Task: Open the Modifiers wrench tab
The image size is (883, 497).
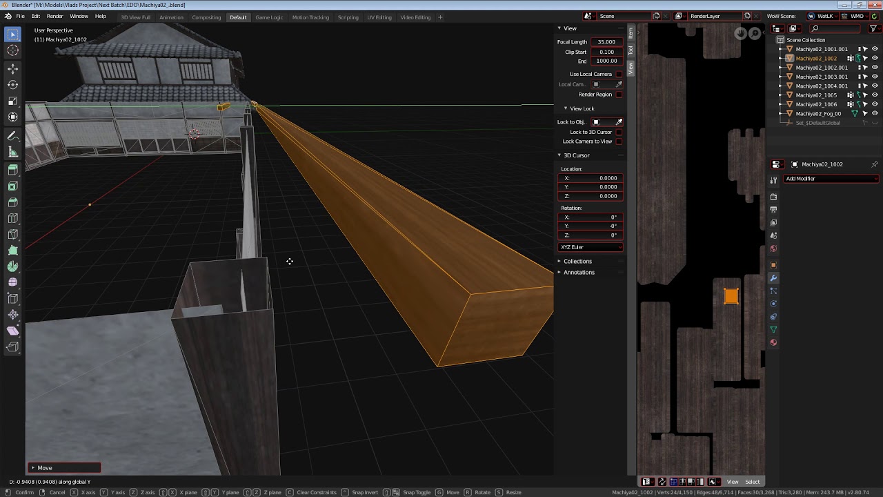Action: (773, 278)
